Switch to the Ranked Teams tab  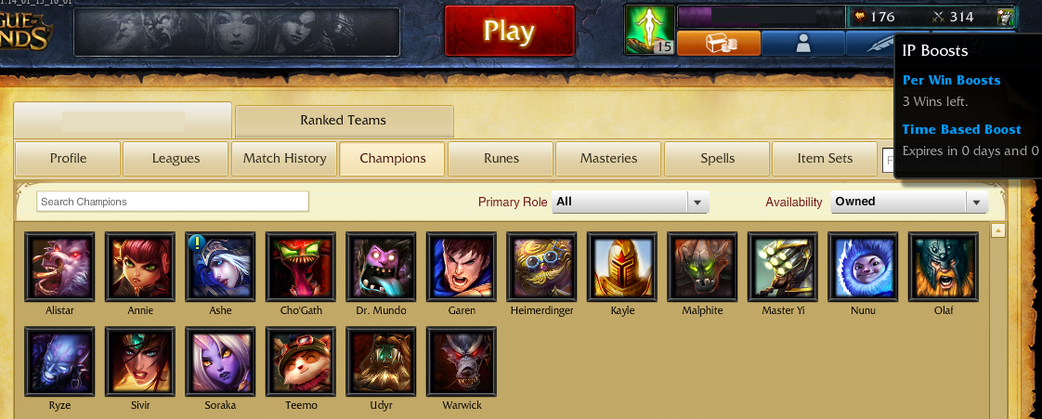[344, 121]
